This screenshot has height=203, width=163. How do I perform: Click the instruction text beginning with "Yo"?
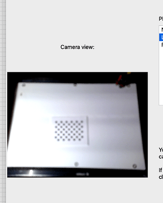coord(161,153)
